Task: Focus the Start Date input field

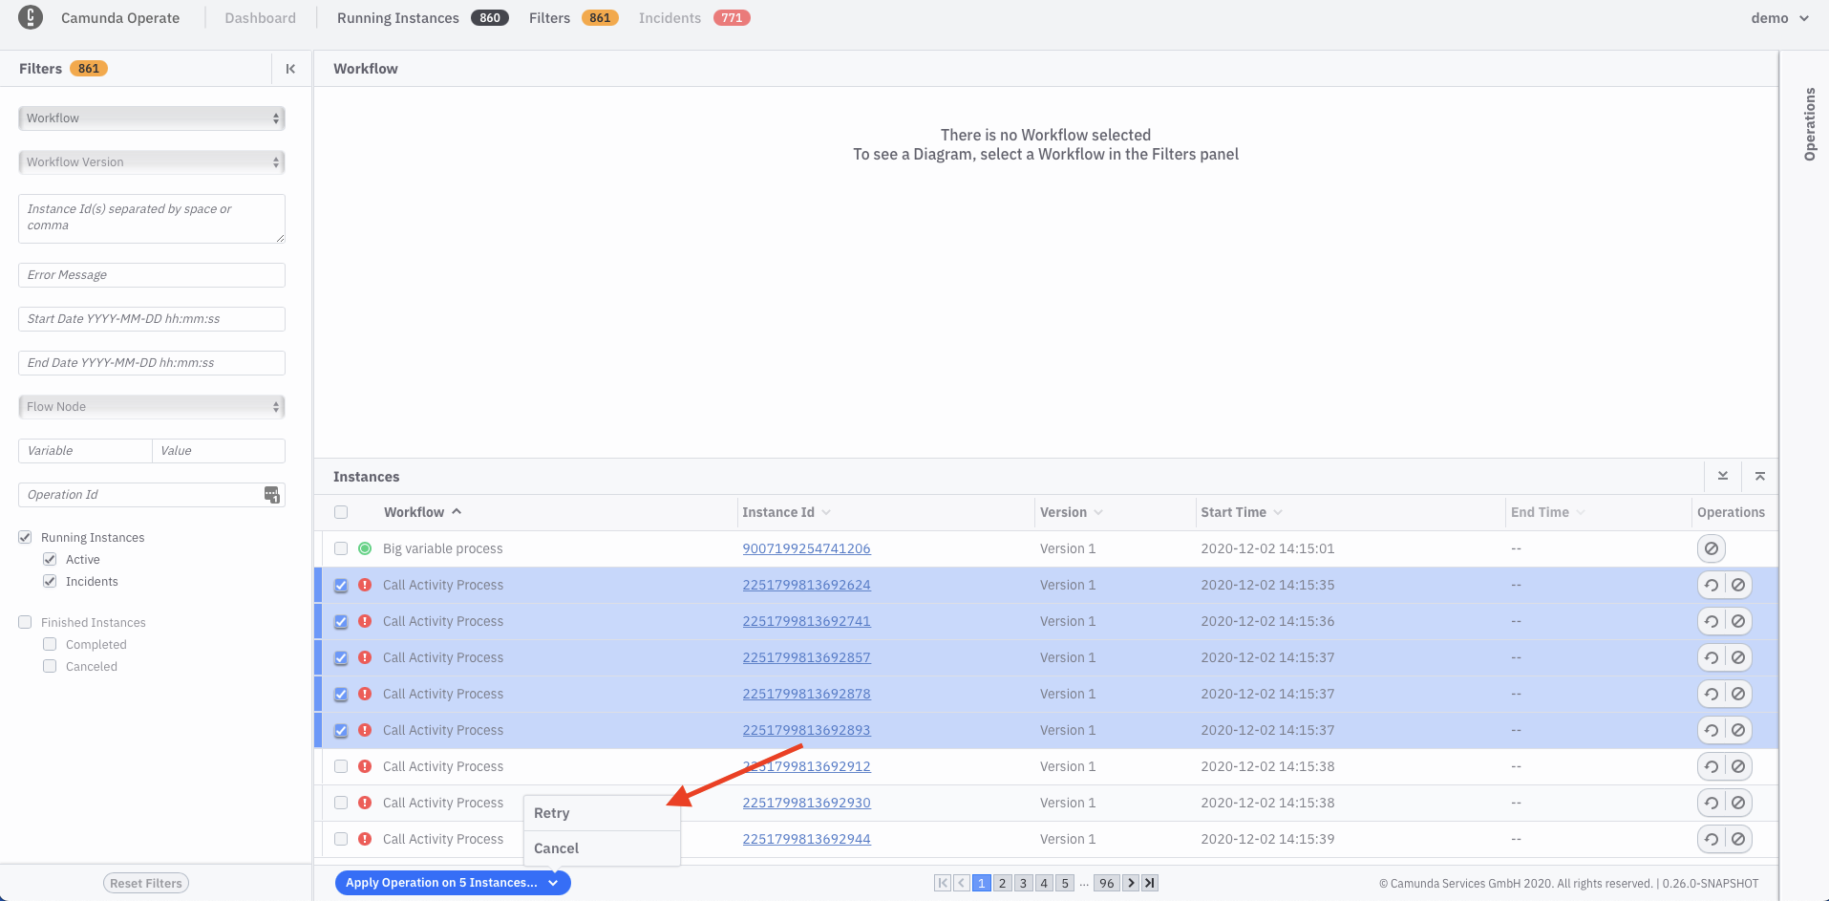Action: pyautogui.click(x=152, y=319)
